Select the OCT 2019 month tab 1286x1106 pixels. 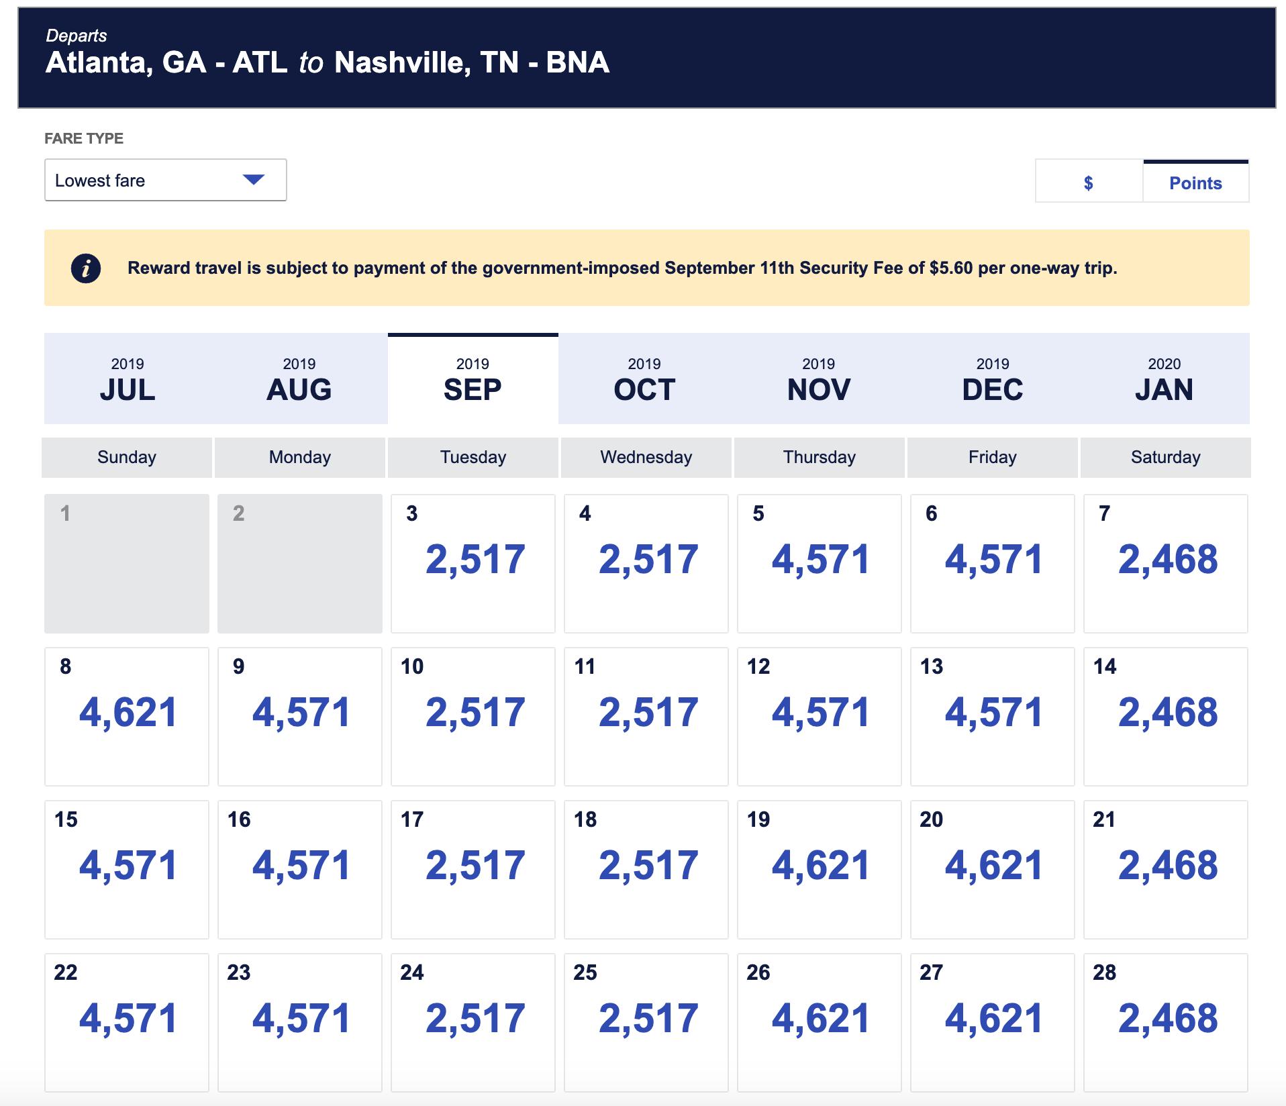644,380
